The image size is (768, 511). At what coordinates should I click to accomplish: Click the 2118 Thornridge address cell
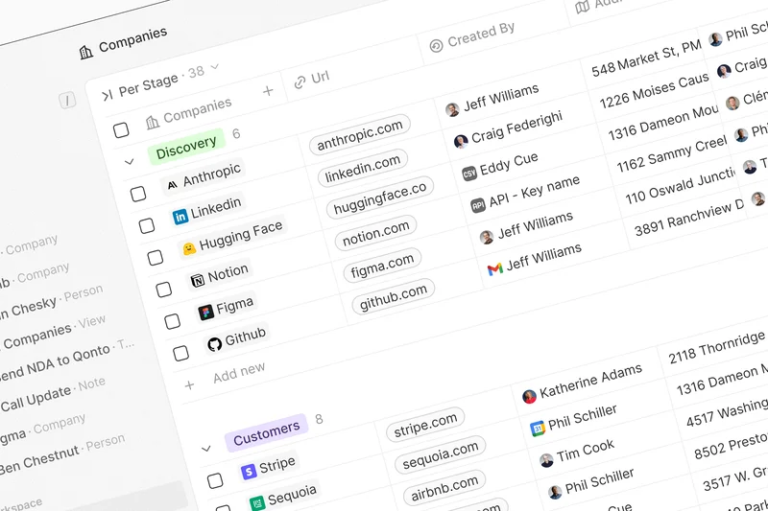coord(716,347)
